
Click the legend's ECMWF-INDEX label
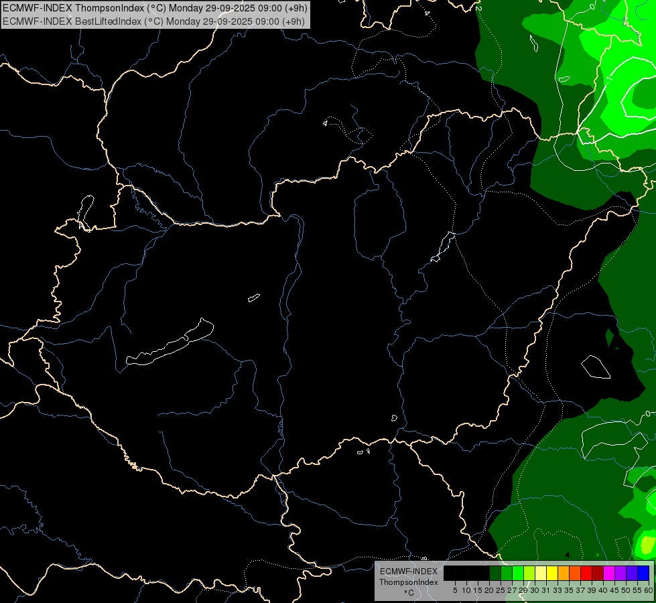(409, 572)
